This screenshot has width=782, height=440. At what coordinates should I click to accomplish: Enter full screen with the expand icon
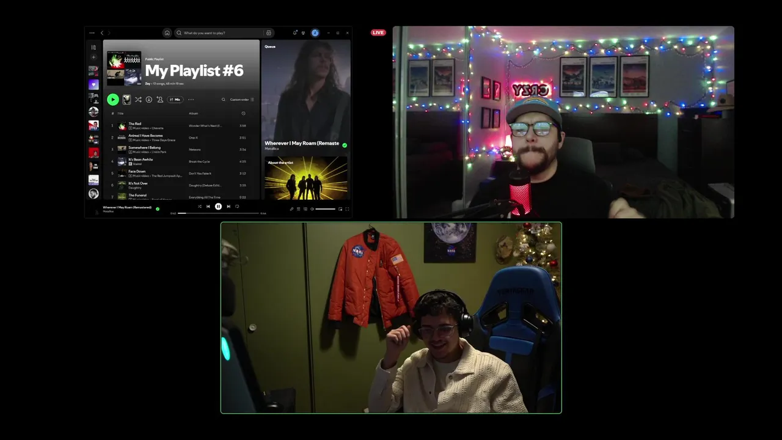(347, 209)
